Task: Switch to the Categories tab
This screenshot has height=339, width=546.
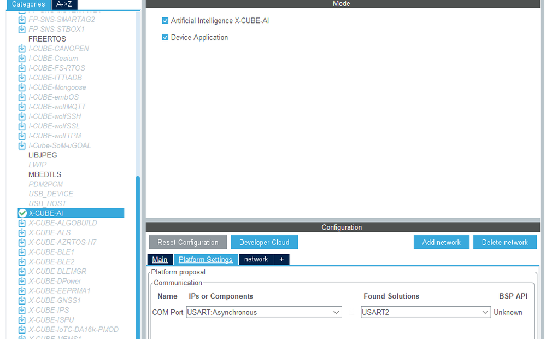Action: click(28, 4)
